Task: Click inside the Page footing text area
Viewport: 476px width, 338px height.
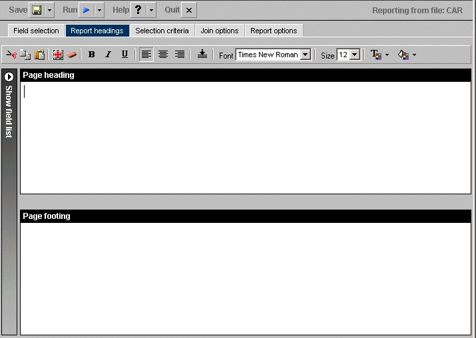Action: point(245,278)
